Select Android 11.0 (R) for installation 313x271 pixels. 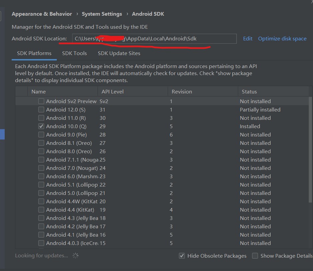[x=41, y=118]
